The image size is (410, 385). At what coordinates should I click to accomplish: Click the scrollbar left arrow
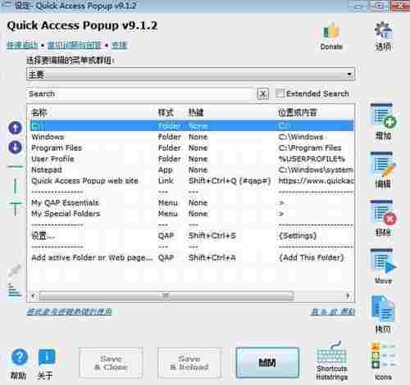click(34, 296)
